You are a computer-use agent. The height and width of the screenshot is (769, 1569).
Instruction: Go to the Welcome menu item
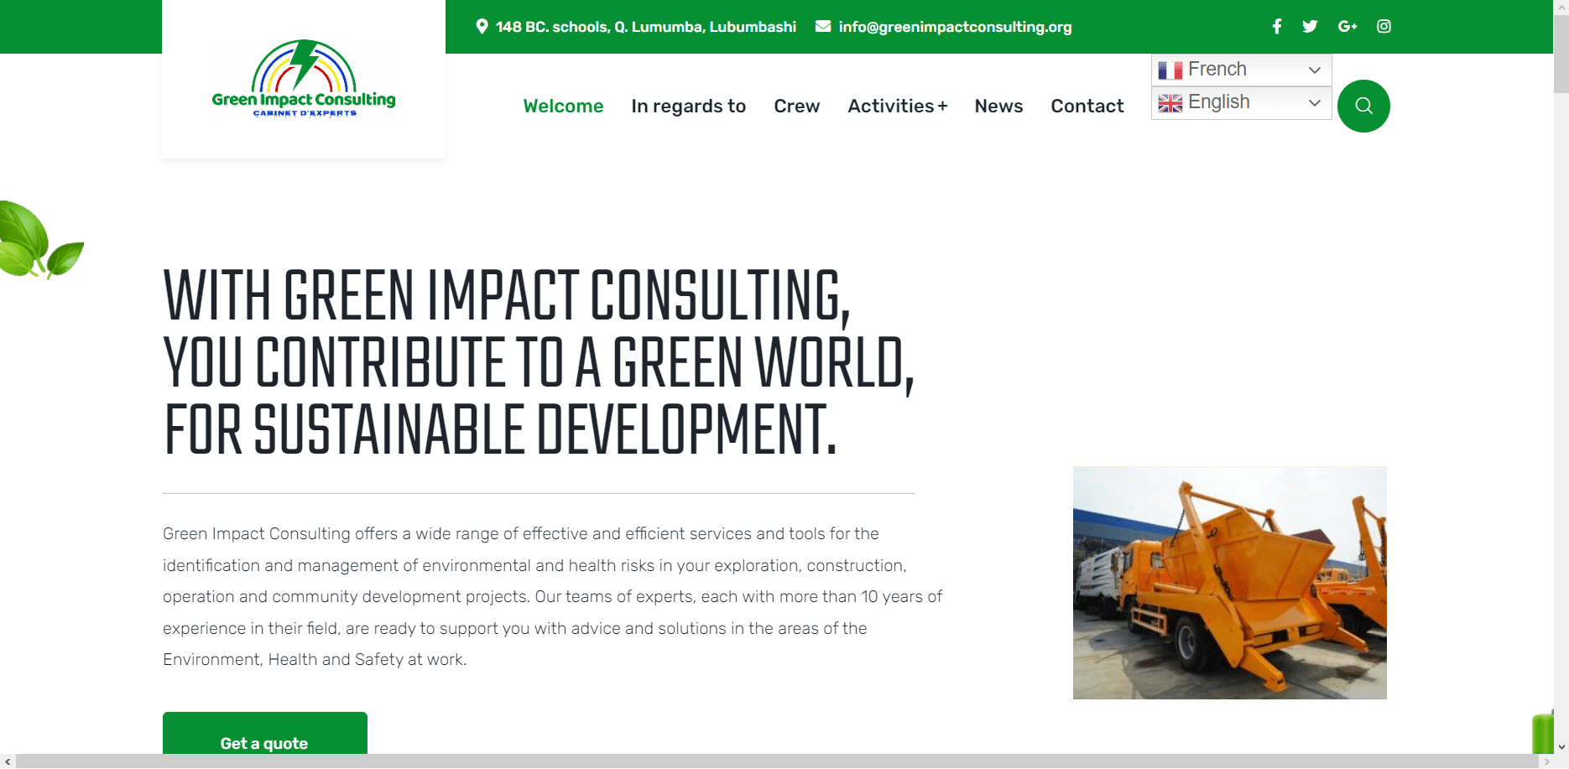pyautogui.click(x=563, y=106)
